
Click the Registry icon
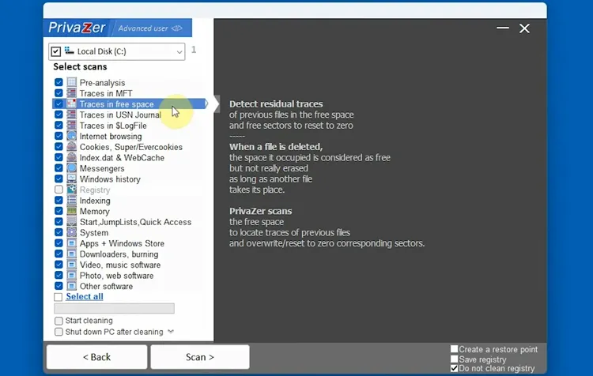(x=71, y=190)
